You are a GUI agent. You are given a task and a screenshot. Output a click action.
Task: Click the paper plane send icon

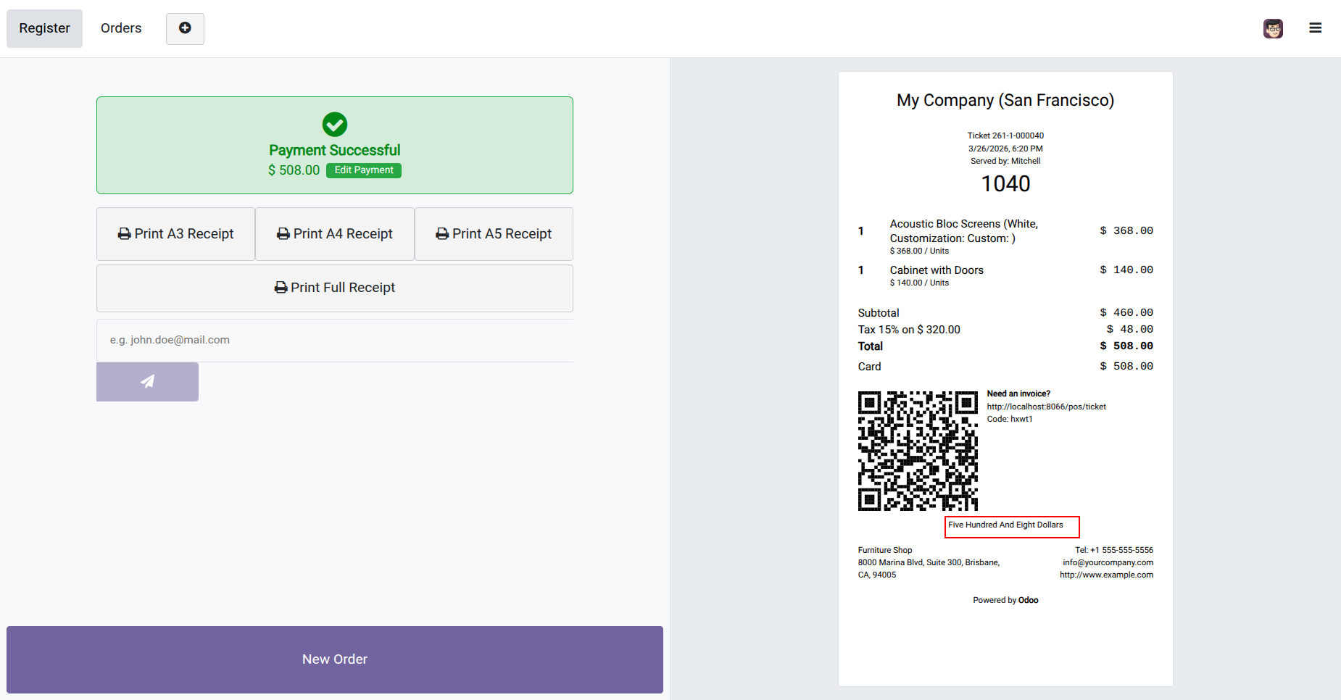coord(147,382)
